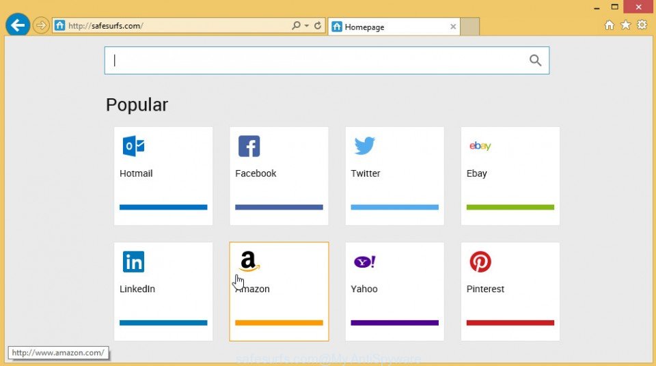Click the Amazon logo icon
The image size is (656, 366).
click(249, 262)
